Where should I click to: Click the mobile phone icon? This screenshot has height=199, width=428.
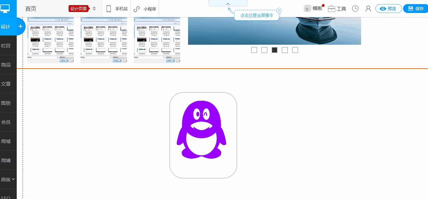(109, 9)
